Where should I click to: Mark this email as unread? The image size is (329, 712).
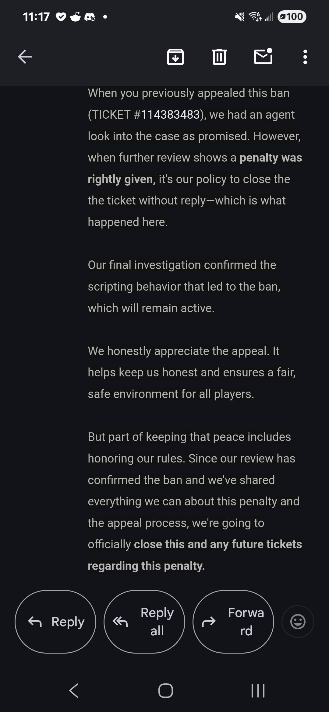(263, 56)
